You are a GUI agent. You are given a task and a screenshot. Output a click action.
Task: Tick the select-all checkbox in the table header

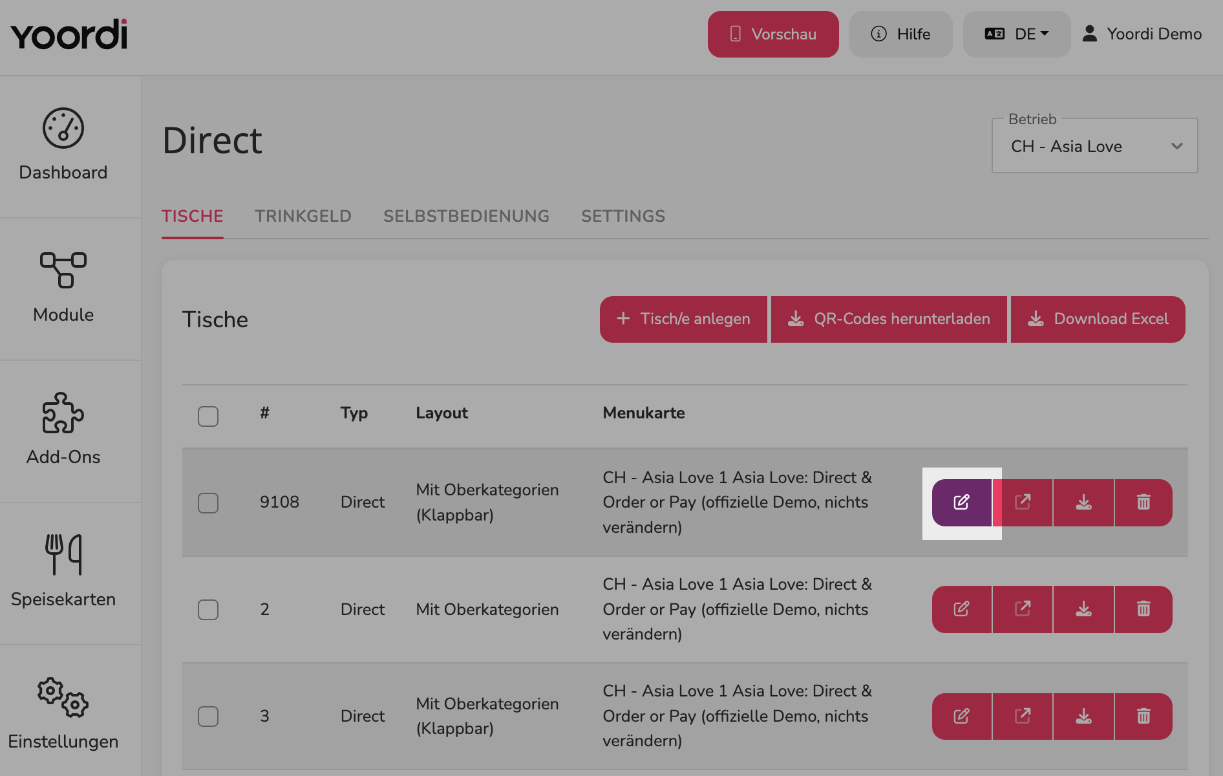tap(208, 416)
